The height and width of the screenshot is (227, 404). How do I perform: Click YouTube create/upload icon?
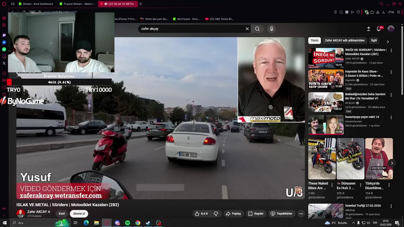point(368,29)
